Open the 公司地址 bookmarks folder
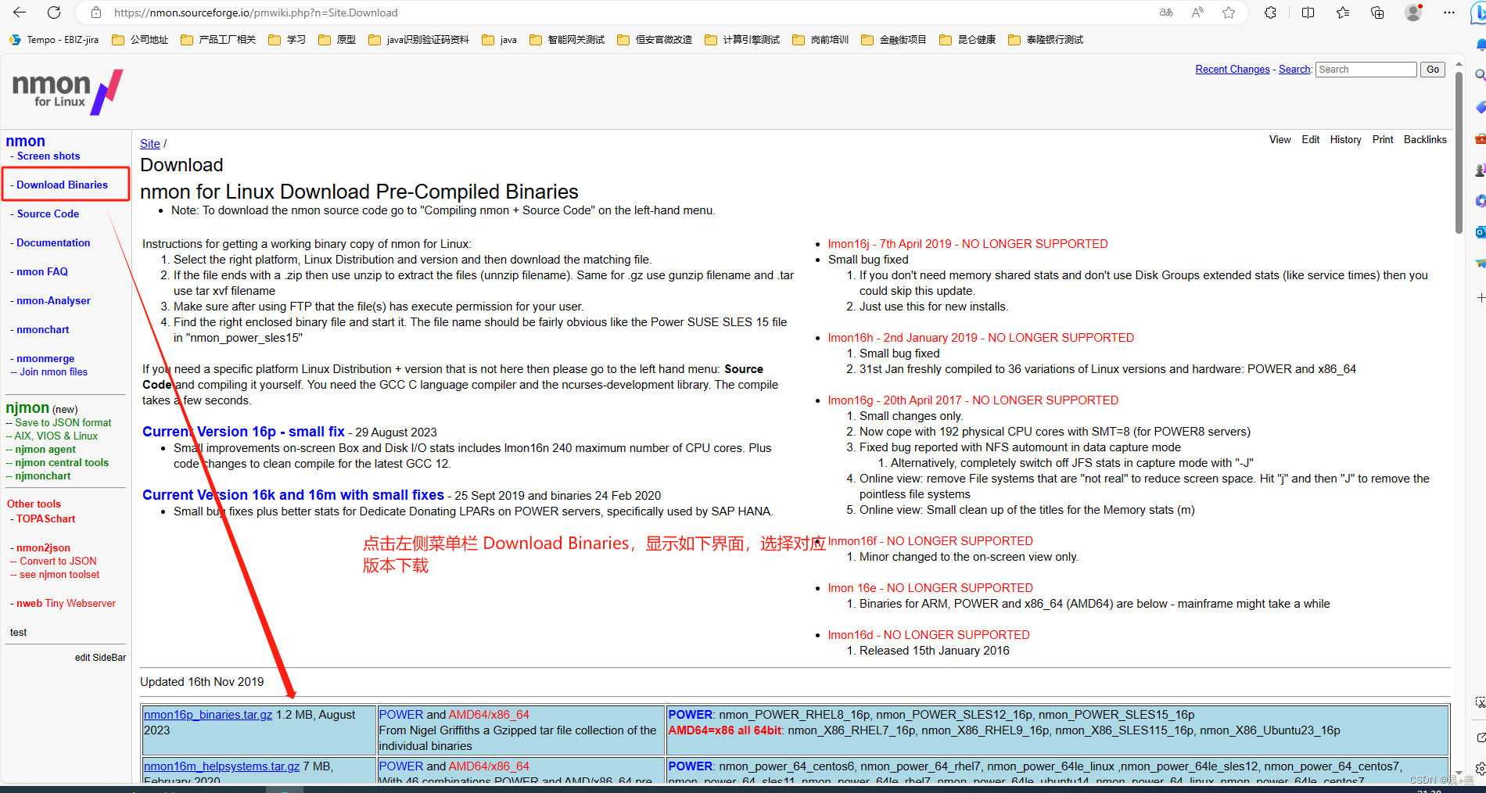The image size is (1486, 793). [140, 40]
